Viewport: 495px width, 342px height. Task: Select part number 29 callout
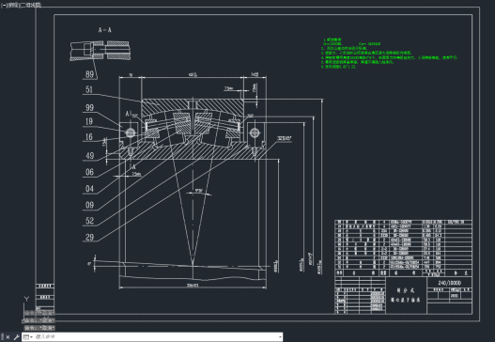click(x=90, y=237)
